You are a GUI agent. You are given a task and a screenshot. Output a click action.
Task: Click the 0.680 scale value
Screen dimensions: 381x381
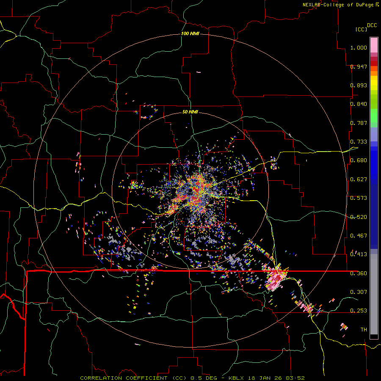tap(359, 160)
